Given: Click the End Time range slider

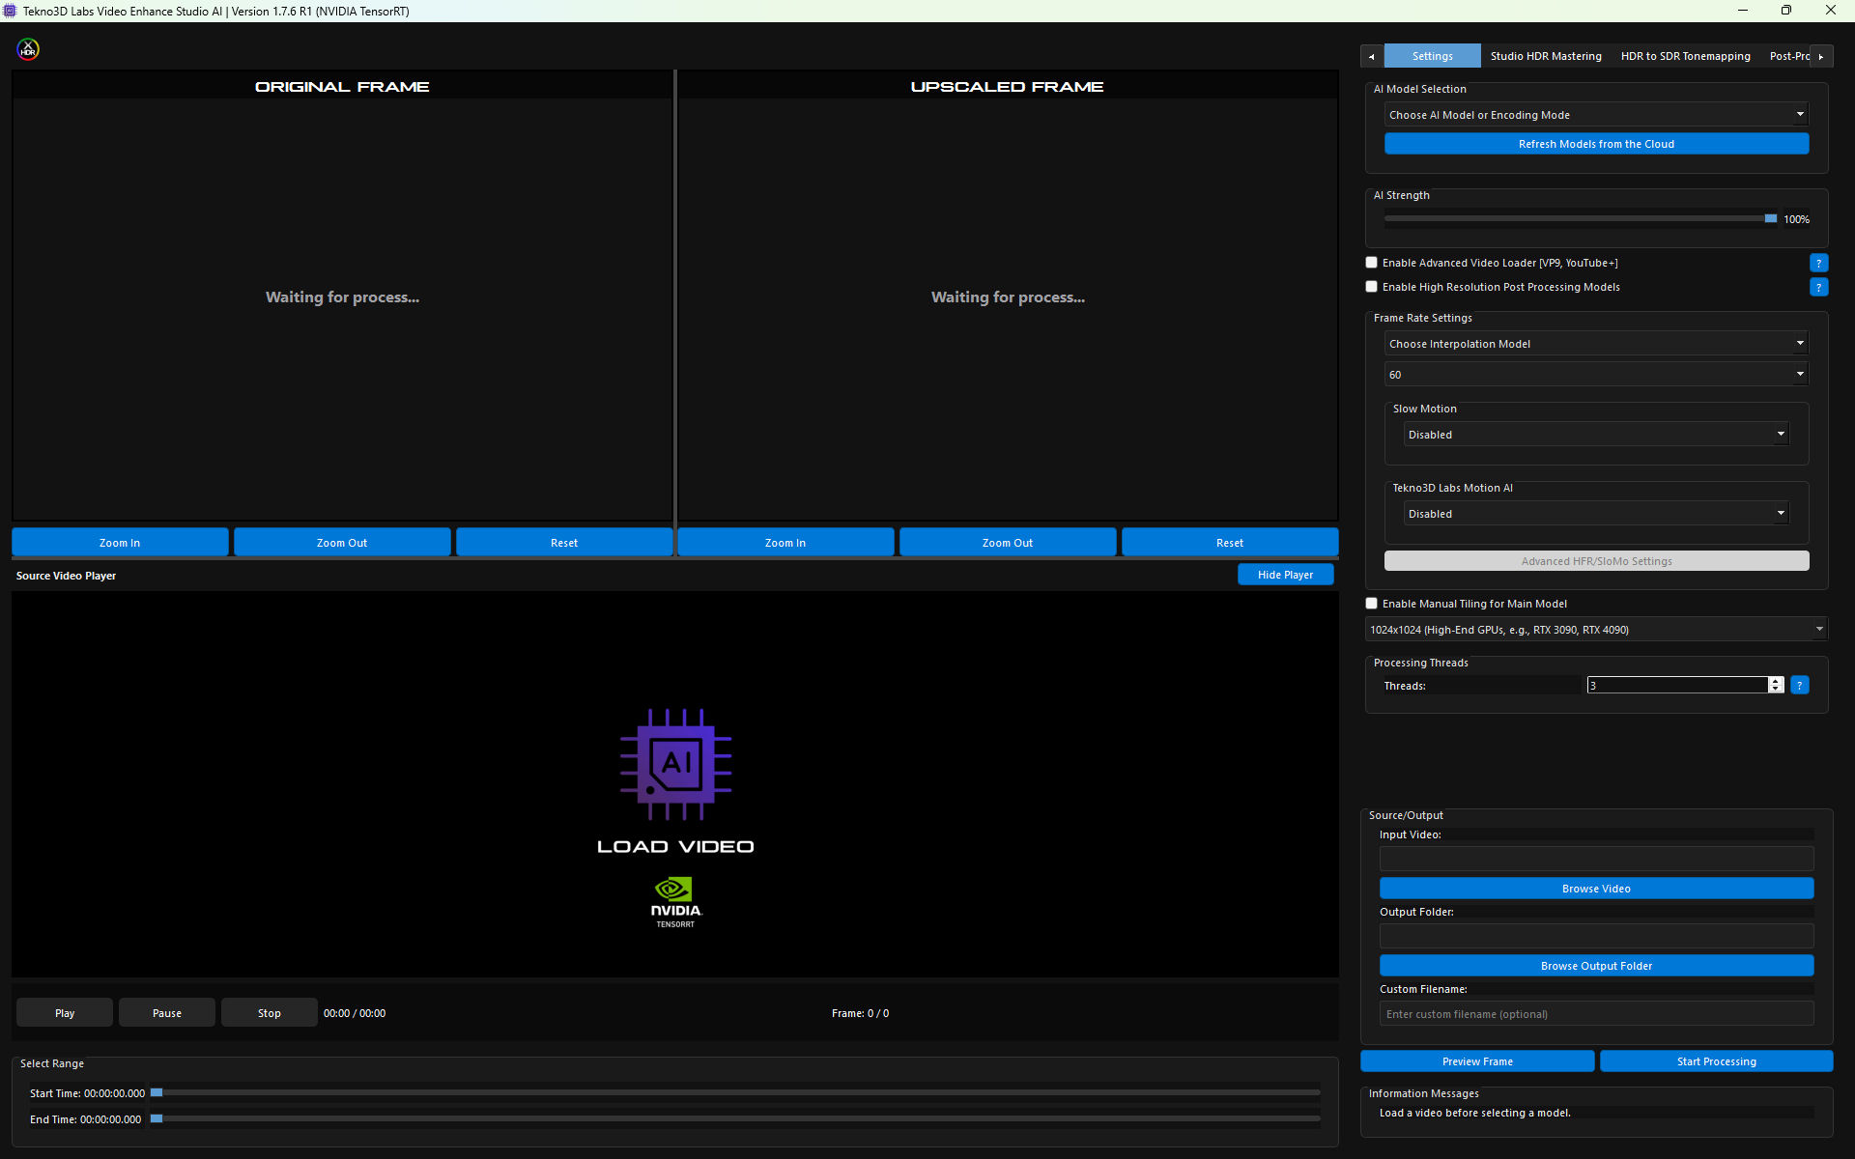Looking at the screenshot, I should tap(735, 1118).
